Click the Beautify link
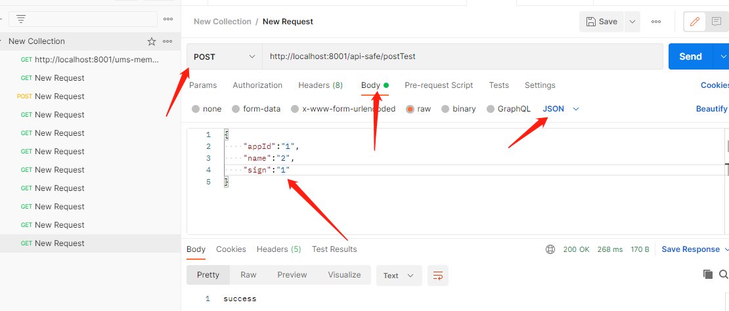Image resolution: width=729 pixels, height=311 pixels. pos(711,109)
